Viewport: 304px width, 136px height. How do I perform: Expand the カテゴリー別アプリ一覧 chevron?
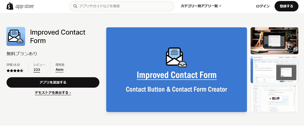coord(220,6)
